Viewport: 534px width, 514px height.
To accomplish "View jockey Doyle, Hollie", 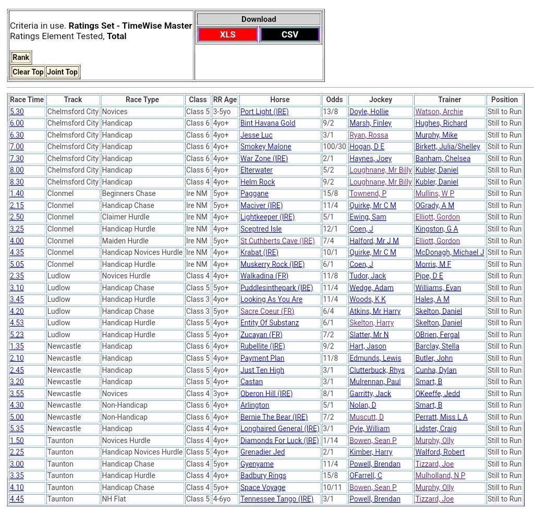I will point(369,112).
